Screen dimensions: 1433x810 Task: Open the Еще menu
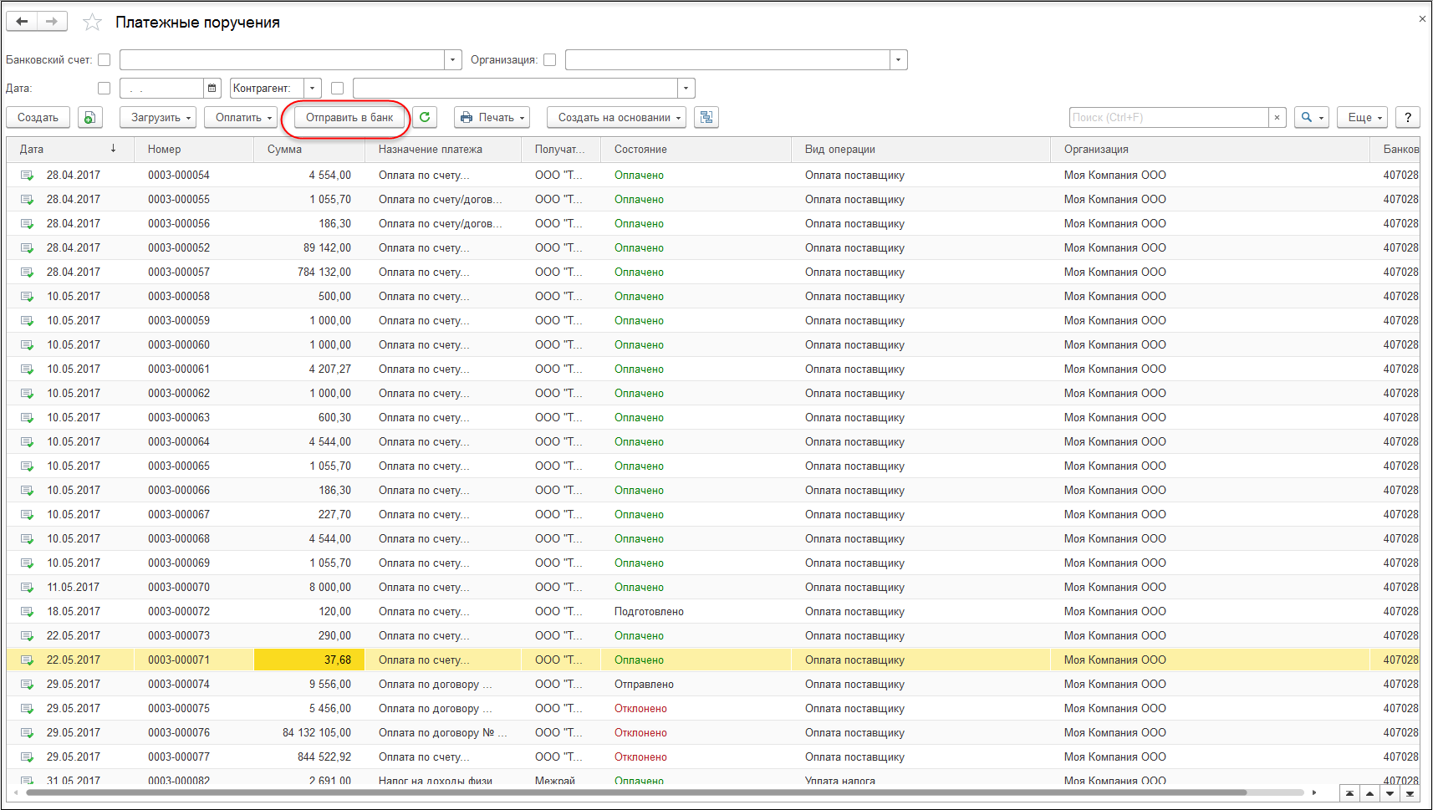(1362, 118)
